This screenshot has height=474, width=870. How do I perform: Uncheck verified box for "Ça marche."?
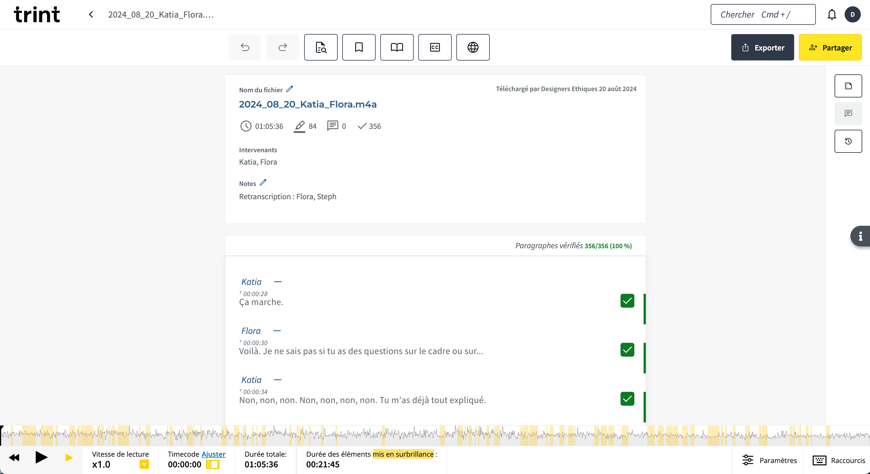(627, 301)
